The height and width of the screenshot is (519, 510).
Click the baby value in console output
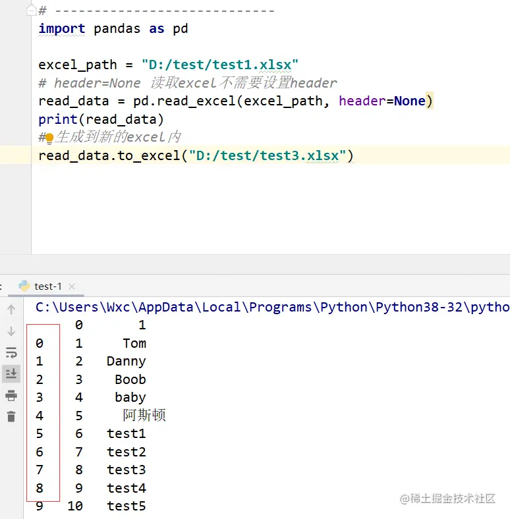point(130,397)
